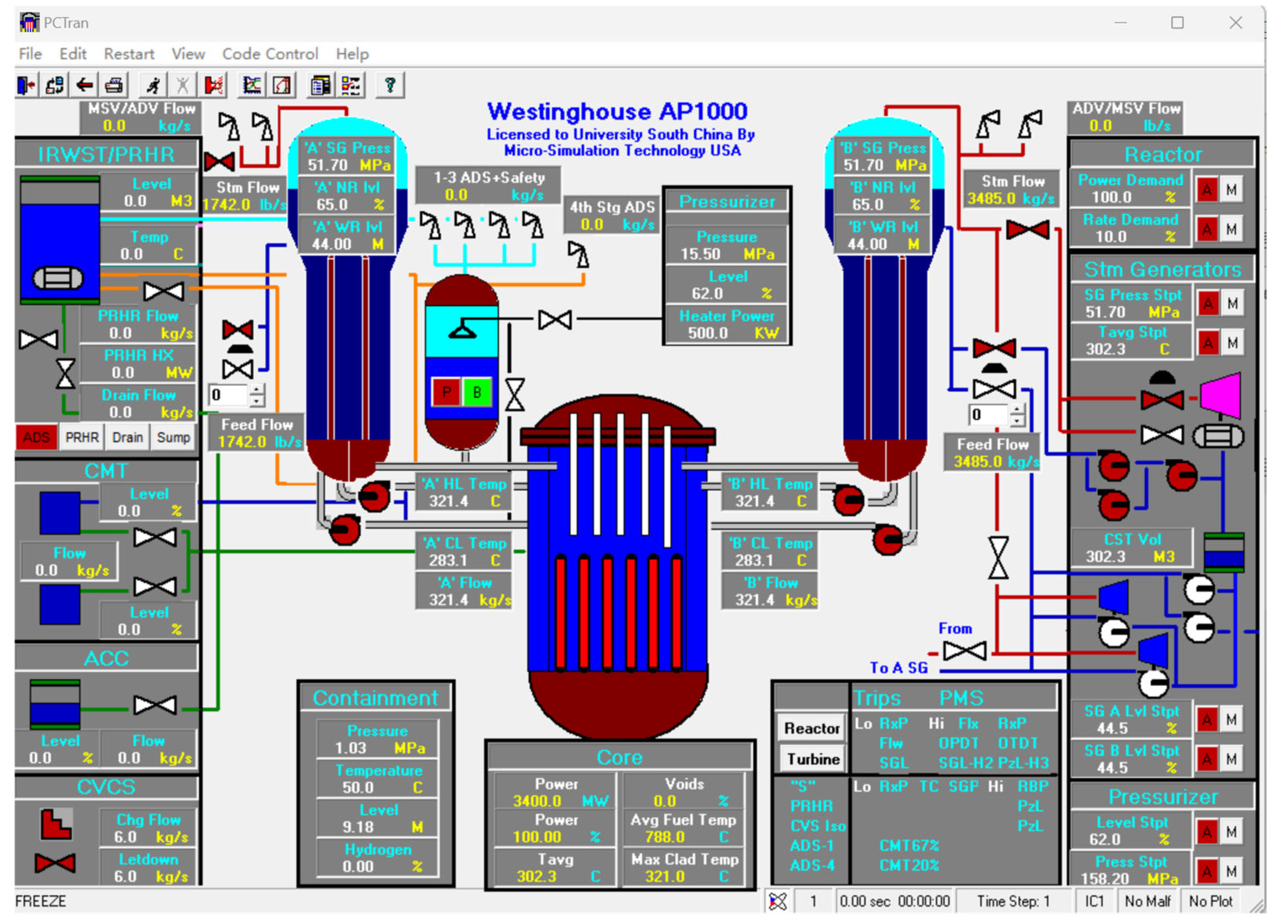Click the running man Run toolbar icon
The height and width of the screenshot is (924, 1272).
(x=153, y=85)
